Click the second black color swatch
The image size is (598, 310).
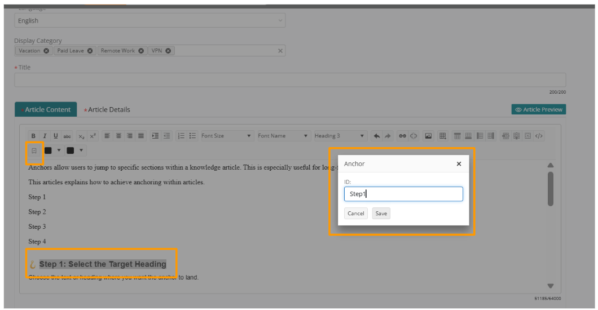click(70, 150)
